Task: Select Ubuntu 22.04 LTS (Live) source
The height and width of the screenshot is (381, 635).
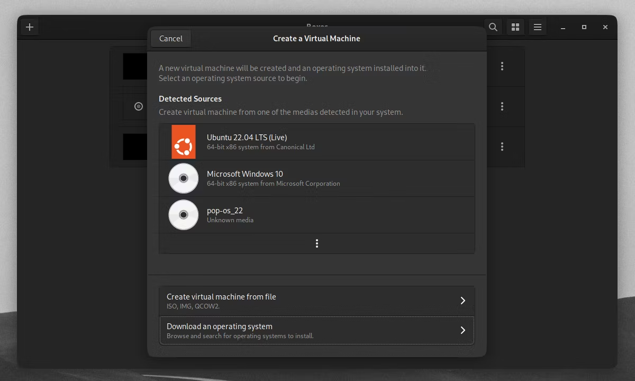Action: click(x=317, y=142)
